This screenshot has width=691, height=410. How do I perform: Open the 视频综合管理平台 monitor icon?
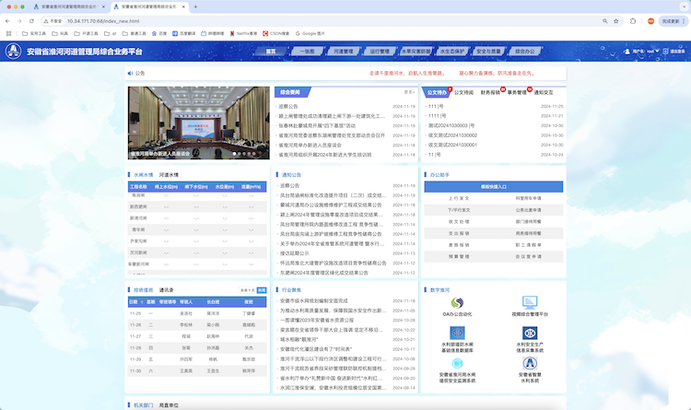530,302
